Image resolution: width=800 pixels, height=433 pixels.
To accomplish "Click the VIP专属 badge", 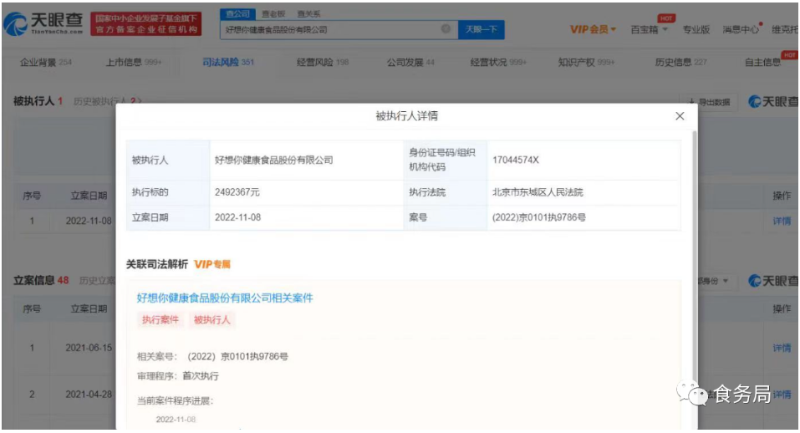I will pos(212,264).
